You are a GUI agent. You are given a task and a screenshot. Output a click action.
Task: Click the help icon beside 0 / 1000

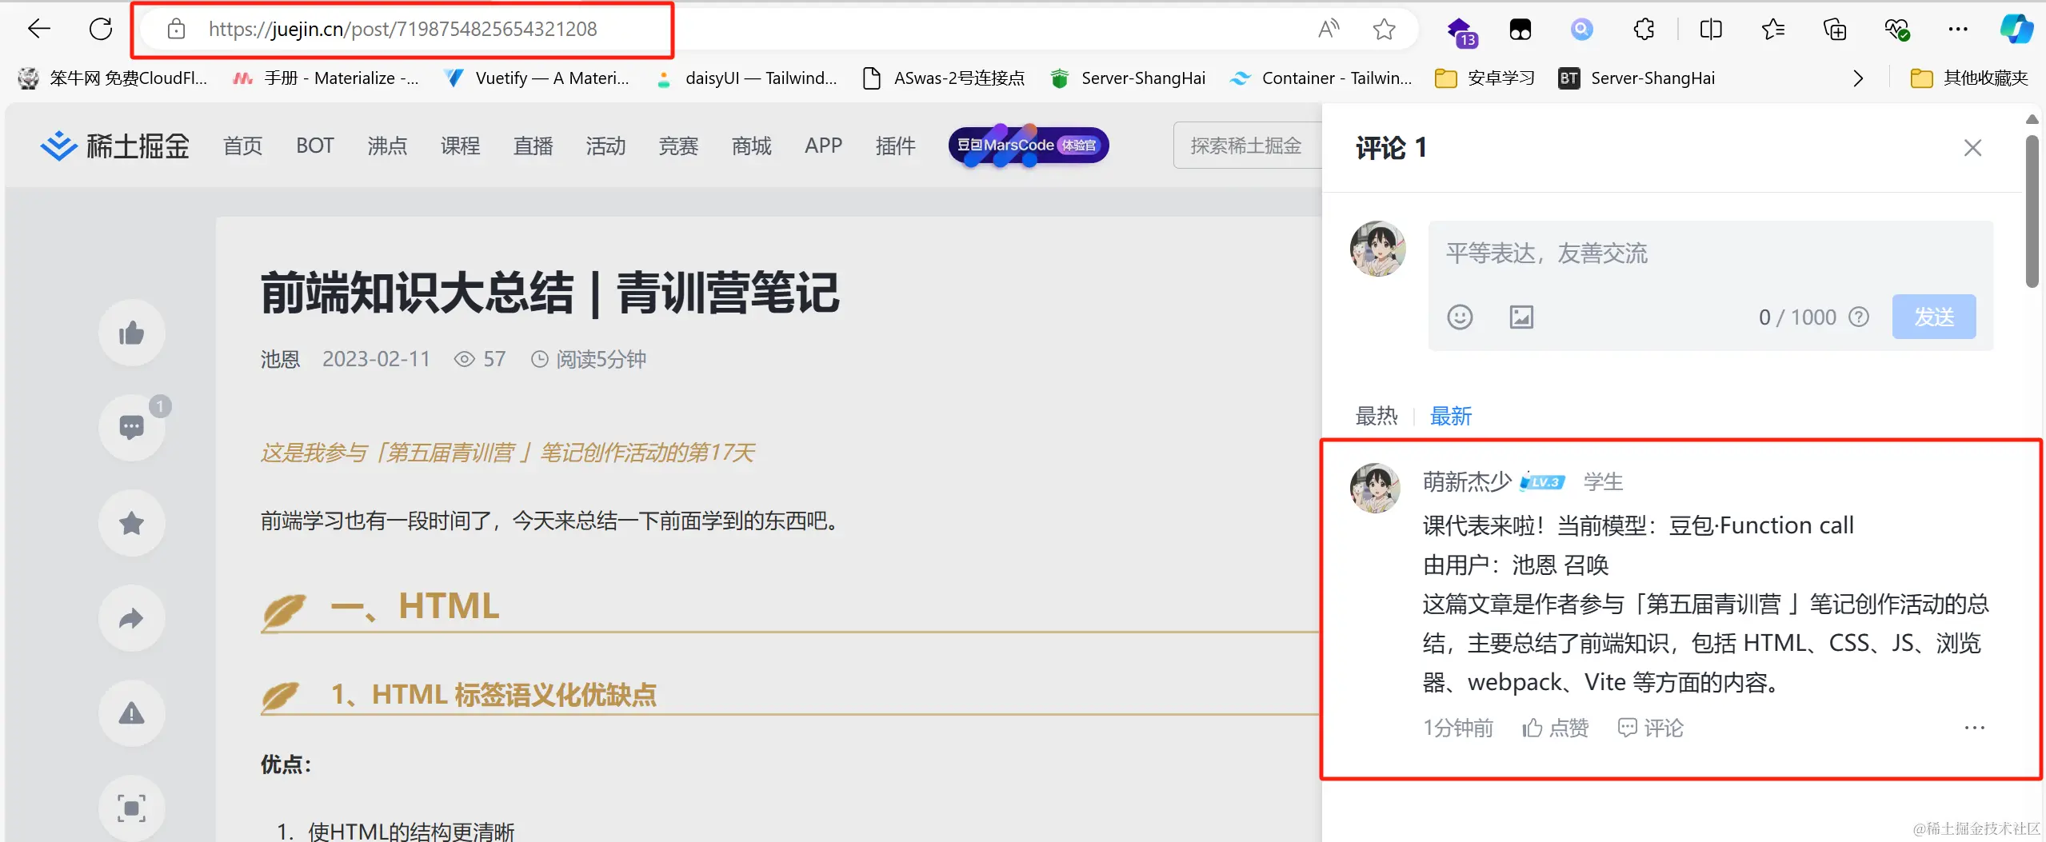[x=1859, y=317]
